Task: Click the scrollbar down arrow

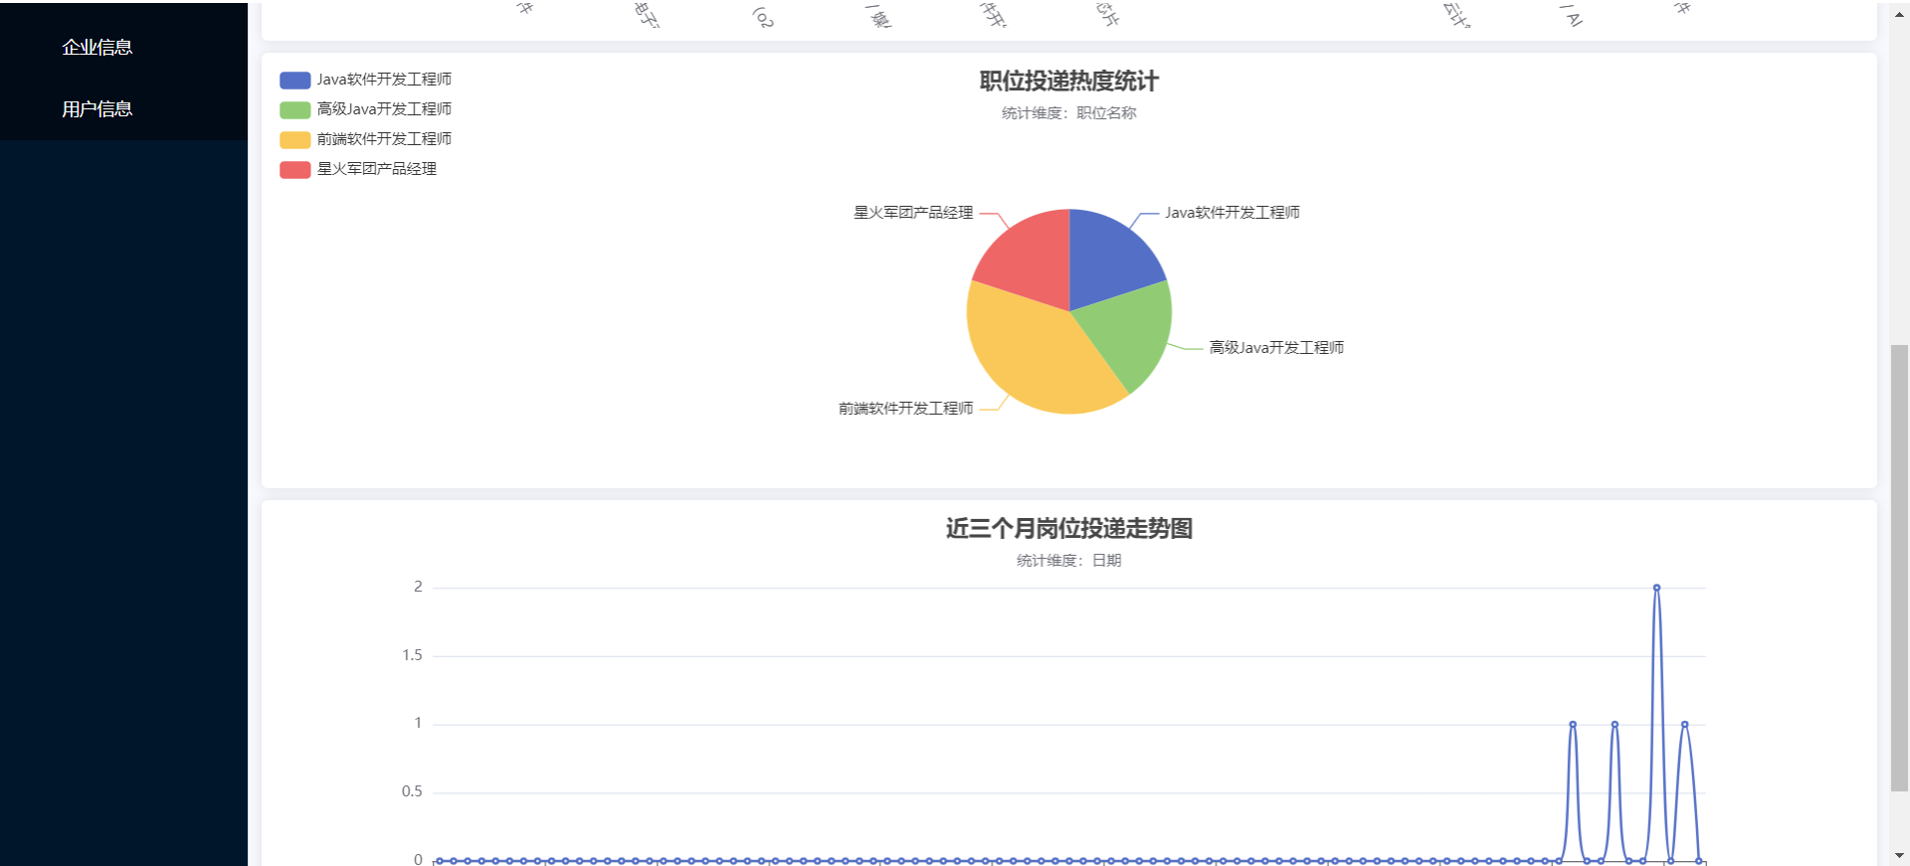Action: pyautogui.click(x=1899, y=855)
